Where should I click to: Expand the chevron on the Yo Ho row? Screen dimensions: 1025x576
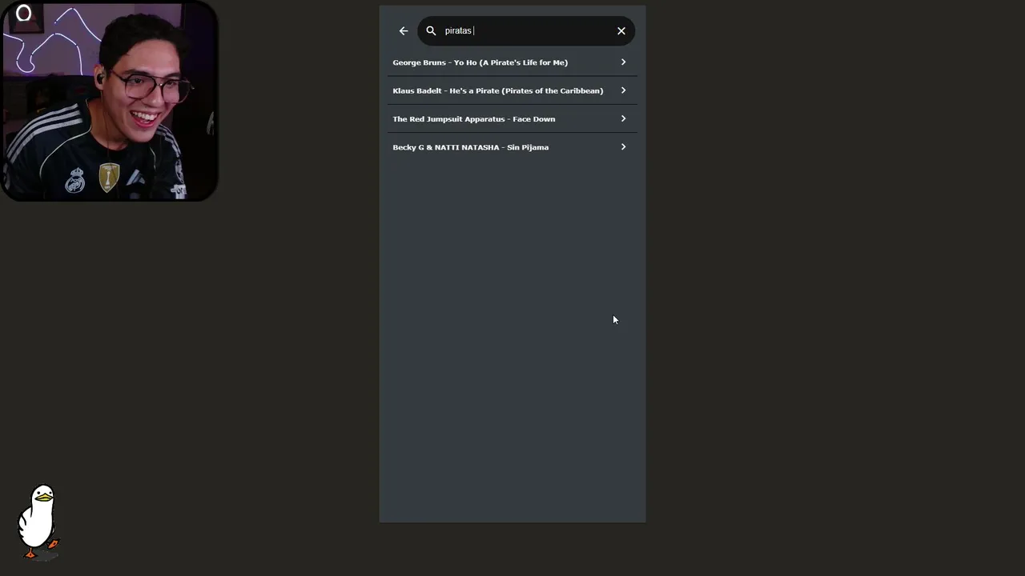623,62
